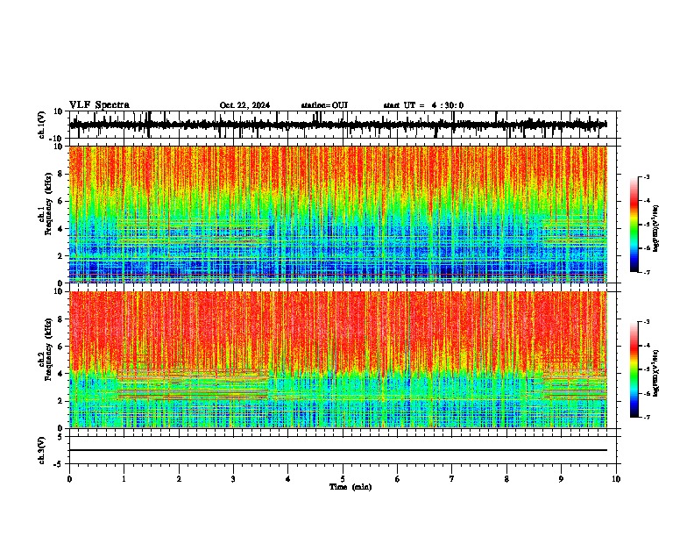Click time axis tick label "5"
The image size is (694, 537).
(343, 479)
